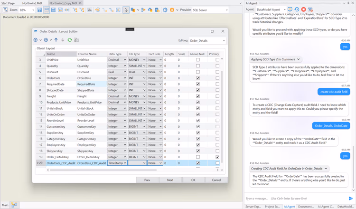Click the grid horizontal scrollbar
The height and width of the screenshot is (209, 356).
pos(103,170)
